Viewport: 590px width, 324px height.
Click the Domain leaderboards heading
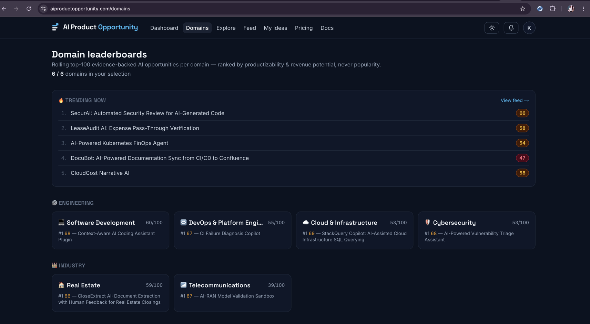[99, 54]
